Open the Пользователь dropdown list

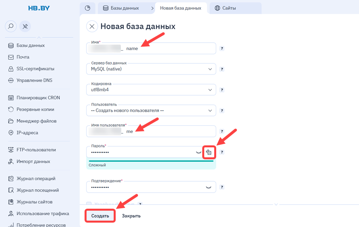(151, 111)
